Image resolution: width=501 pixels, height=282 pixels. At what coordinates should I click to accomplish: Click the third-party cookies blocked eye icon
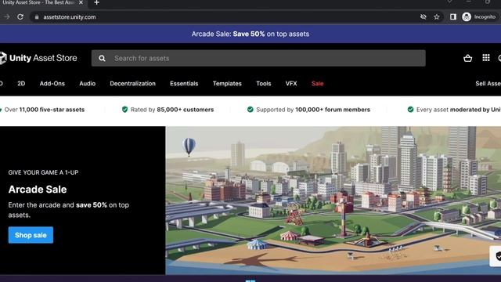click(424, 17)
